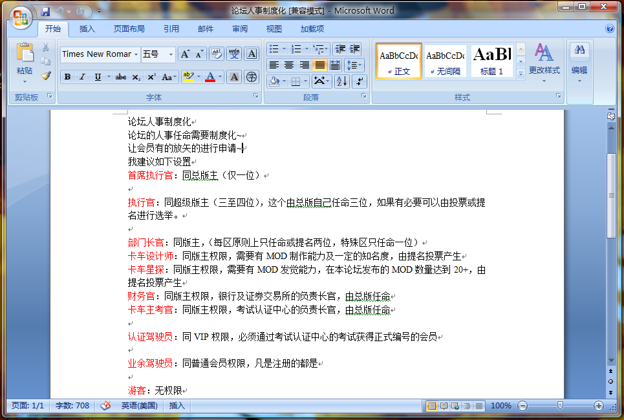Click the Copy icon
This screenshot has height=420, width=624.
(46, 61)
